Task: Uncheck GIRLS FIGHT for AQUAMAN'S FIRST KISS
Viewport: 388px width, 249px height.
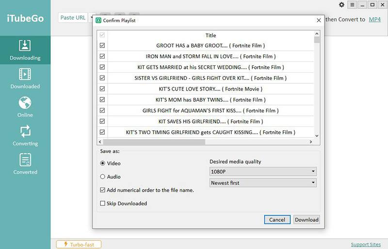Action: pyautogui.click(x=102, y=110)
